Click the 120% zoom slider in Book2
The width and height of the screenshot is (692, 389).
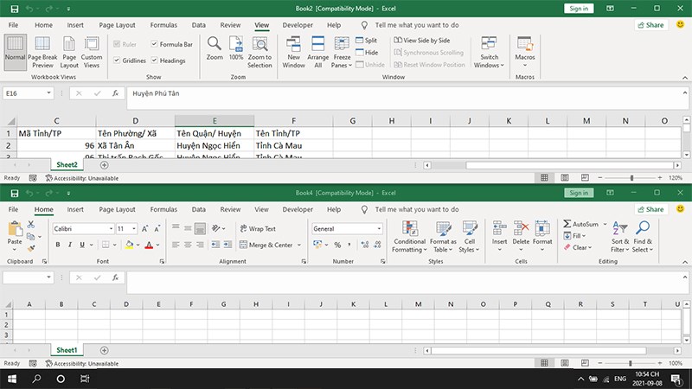point(631,177)
